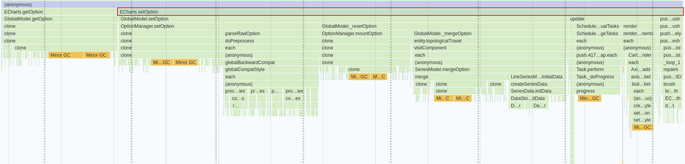Select the proc…ies frame

coord(235,91)
